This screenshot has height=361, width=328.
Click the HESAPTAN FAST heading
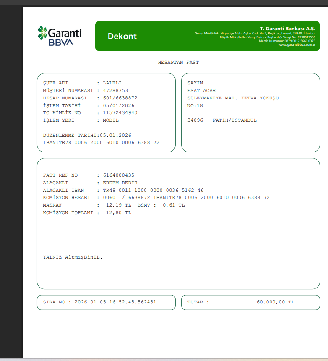[x=178, y=63]
